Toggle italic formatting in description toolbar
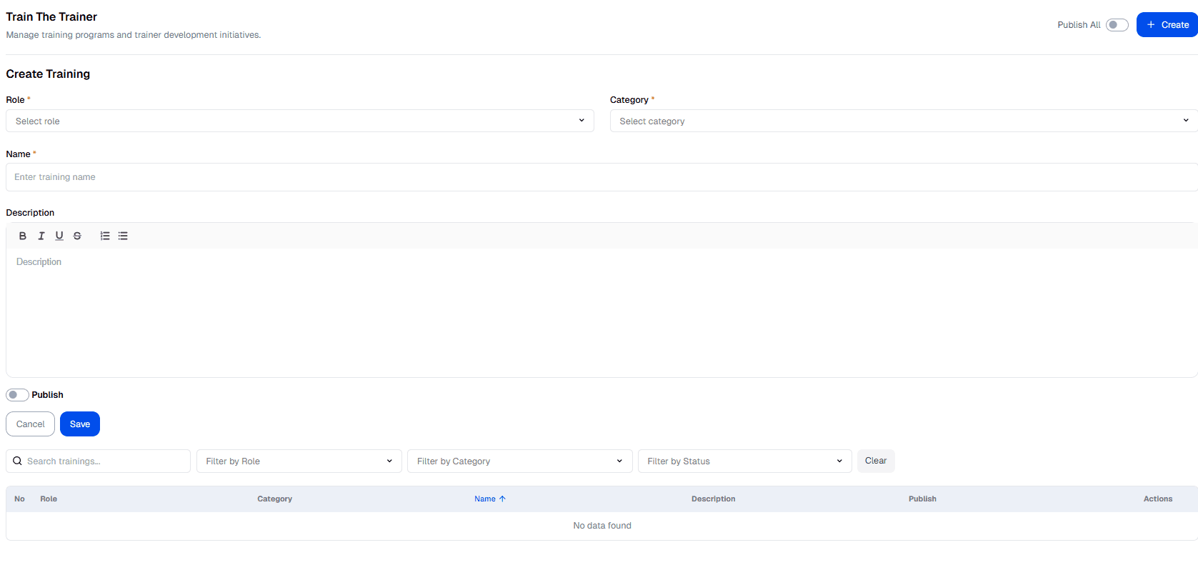1198x575 pixels. tap(41, 236)
